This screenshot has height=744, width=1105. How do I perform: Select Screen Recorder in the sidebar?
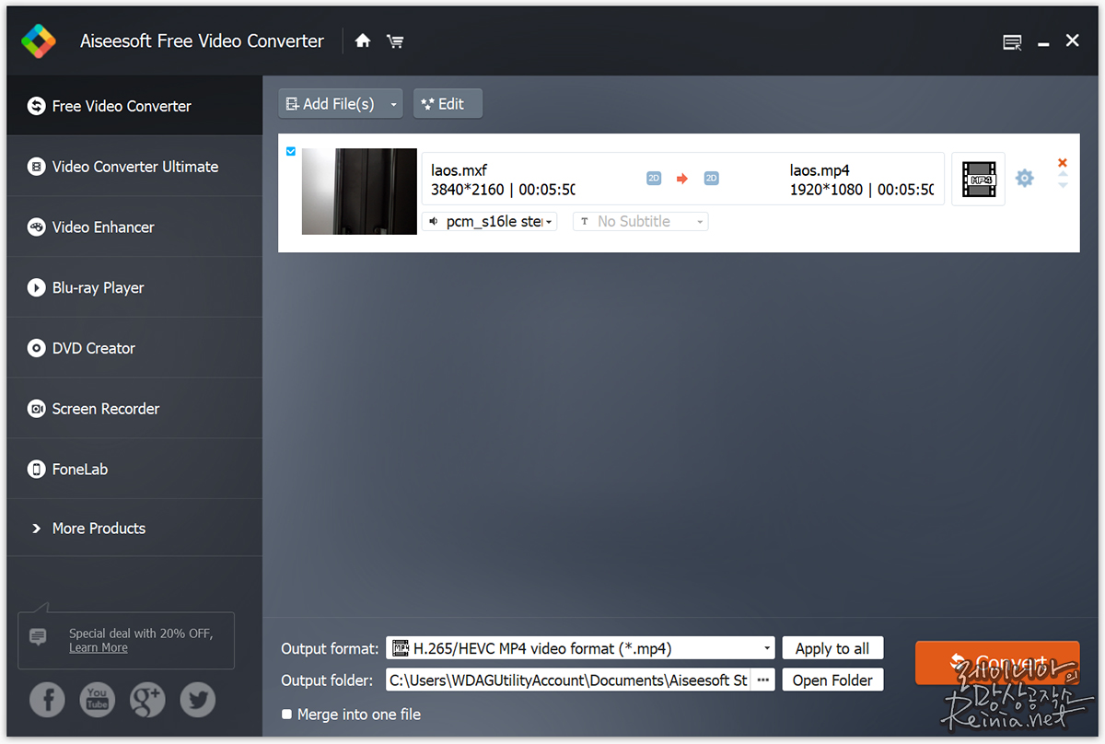(x=134, y=409)
